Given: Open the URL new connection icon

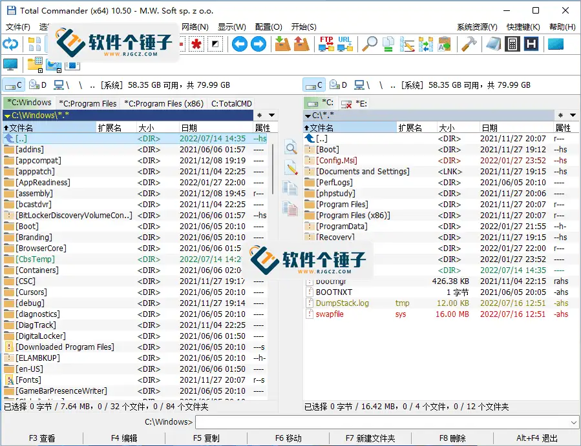Looking at the screenshot, I should (345, 44).
